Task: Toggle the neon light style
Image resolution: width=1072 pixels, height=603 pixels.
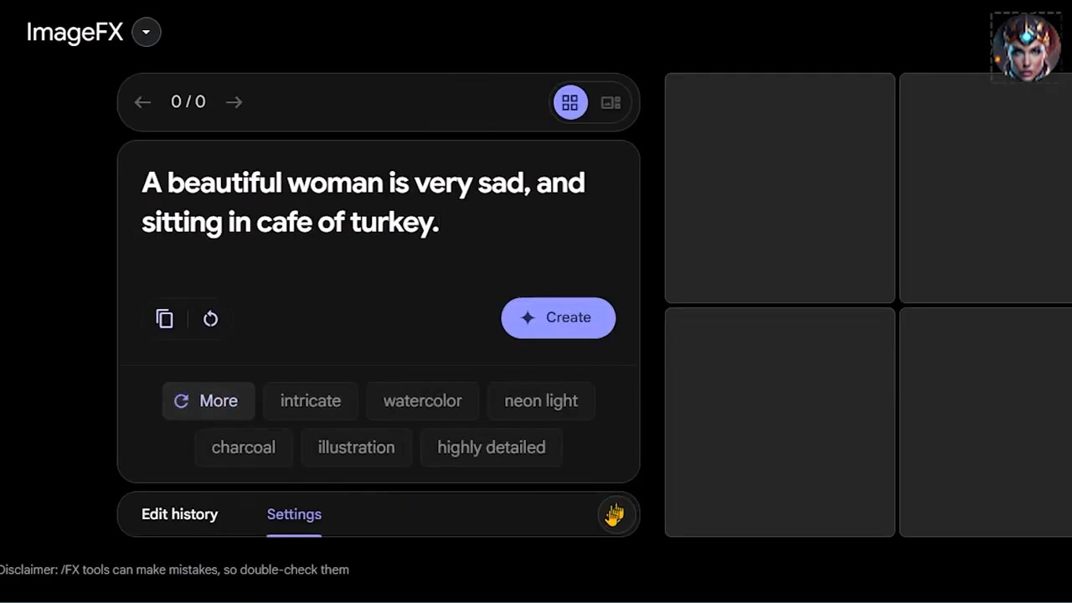Action: click(x=541, y=400)
